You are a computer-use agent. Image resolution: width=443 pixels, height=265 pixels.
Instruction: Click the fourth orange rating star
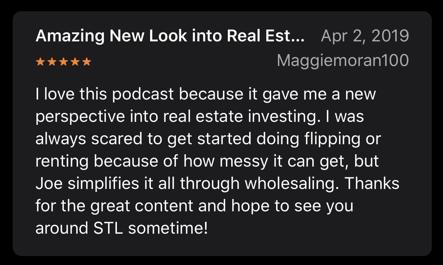75,61
